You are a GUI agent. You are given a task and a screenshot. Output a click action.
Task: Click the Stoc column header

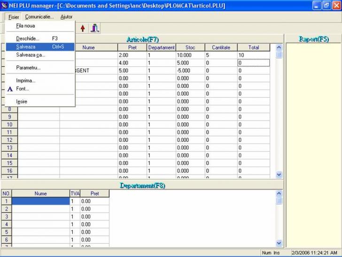190,47
